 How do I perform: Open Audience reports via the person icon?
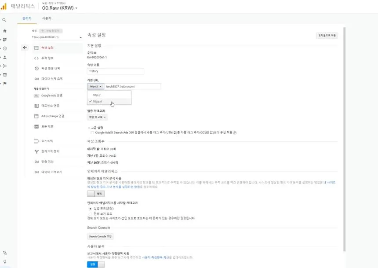(4, 57)
